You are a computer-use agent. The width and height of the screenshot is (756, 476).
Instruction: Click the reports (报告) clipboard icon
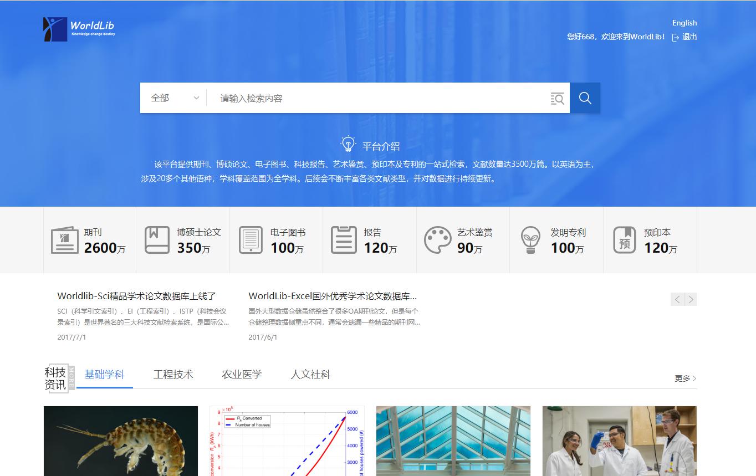344,240
